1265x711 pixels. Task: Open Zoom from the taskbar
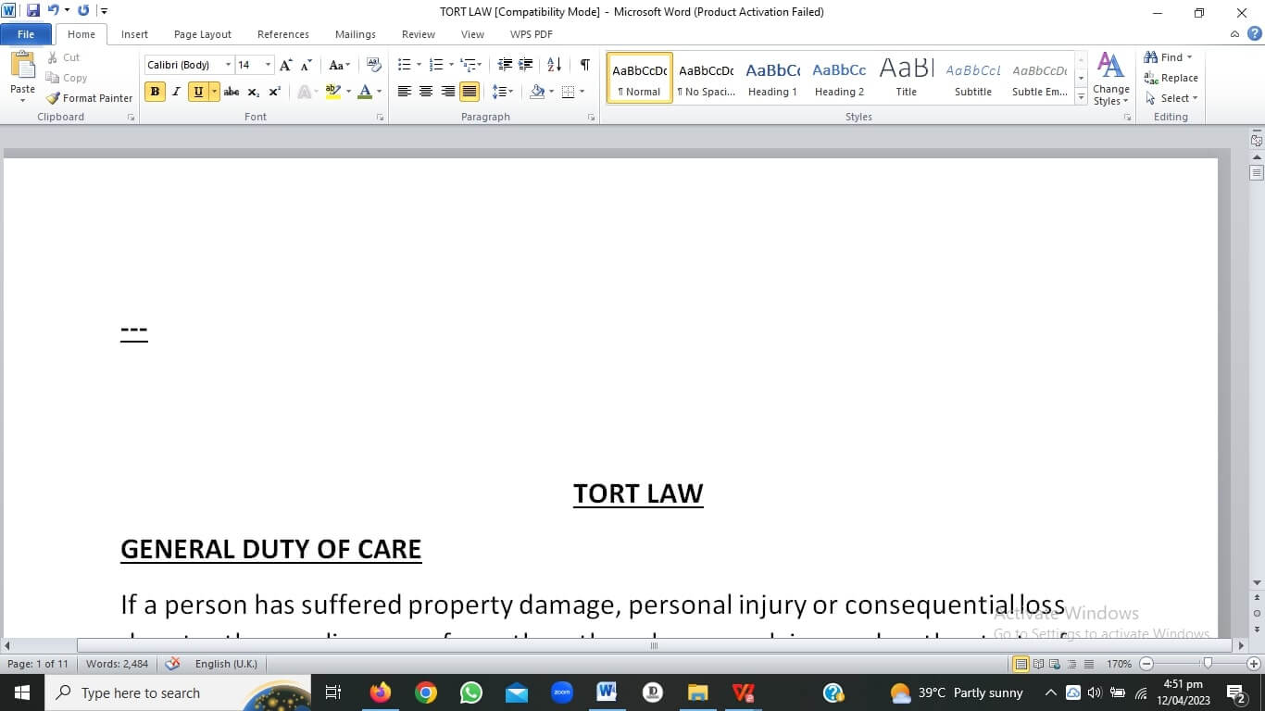(x=562, y=692)
